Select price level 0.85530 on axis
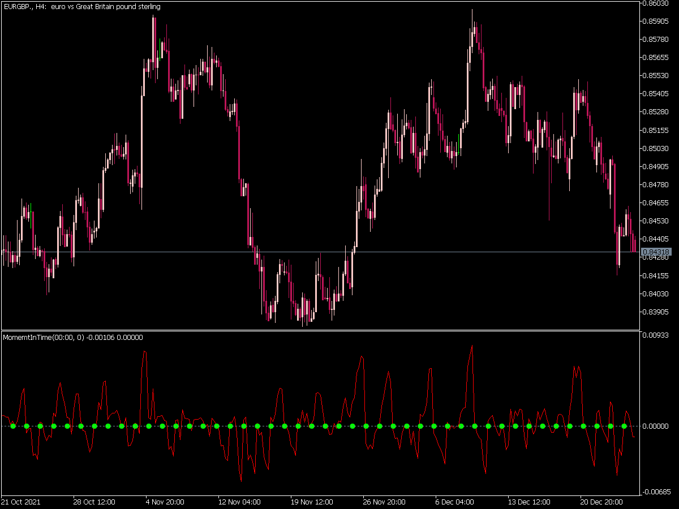This screenshot has height=509, width=679. coord(656,76)
